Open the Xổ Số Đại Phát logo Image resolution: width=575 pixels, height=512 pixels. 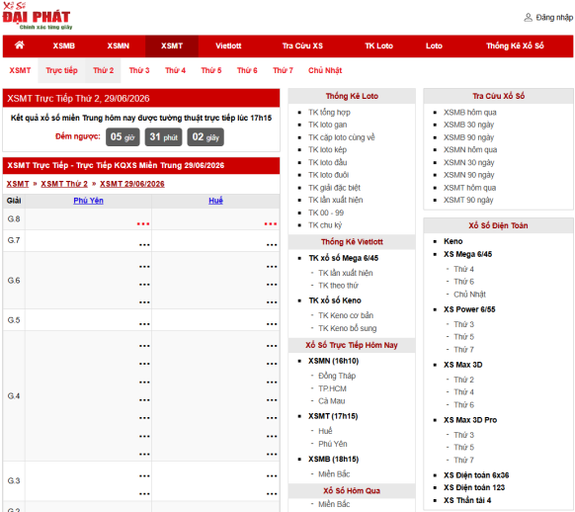[x=37, y=16]
